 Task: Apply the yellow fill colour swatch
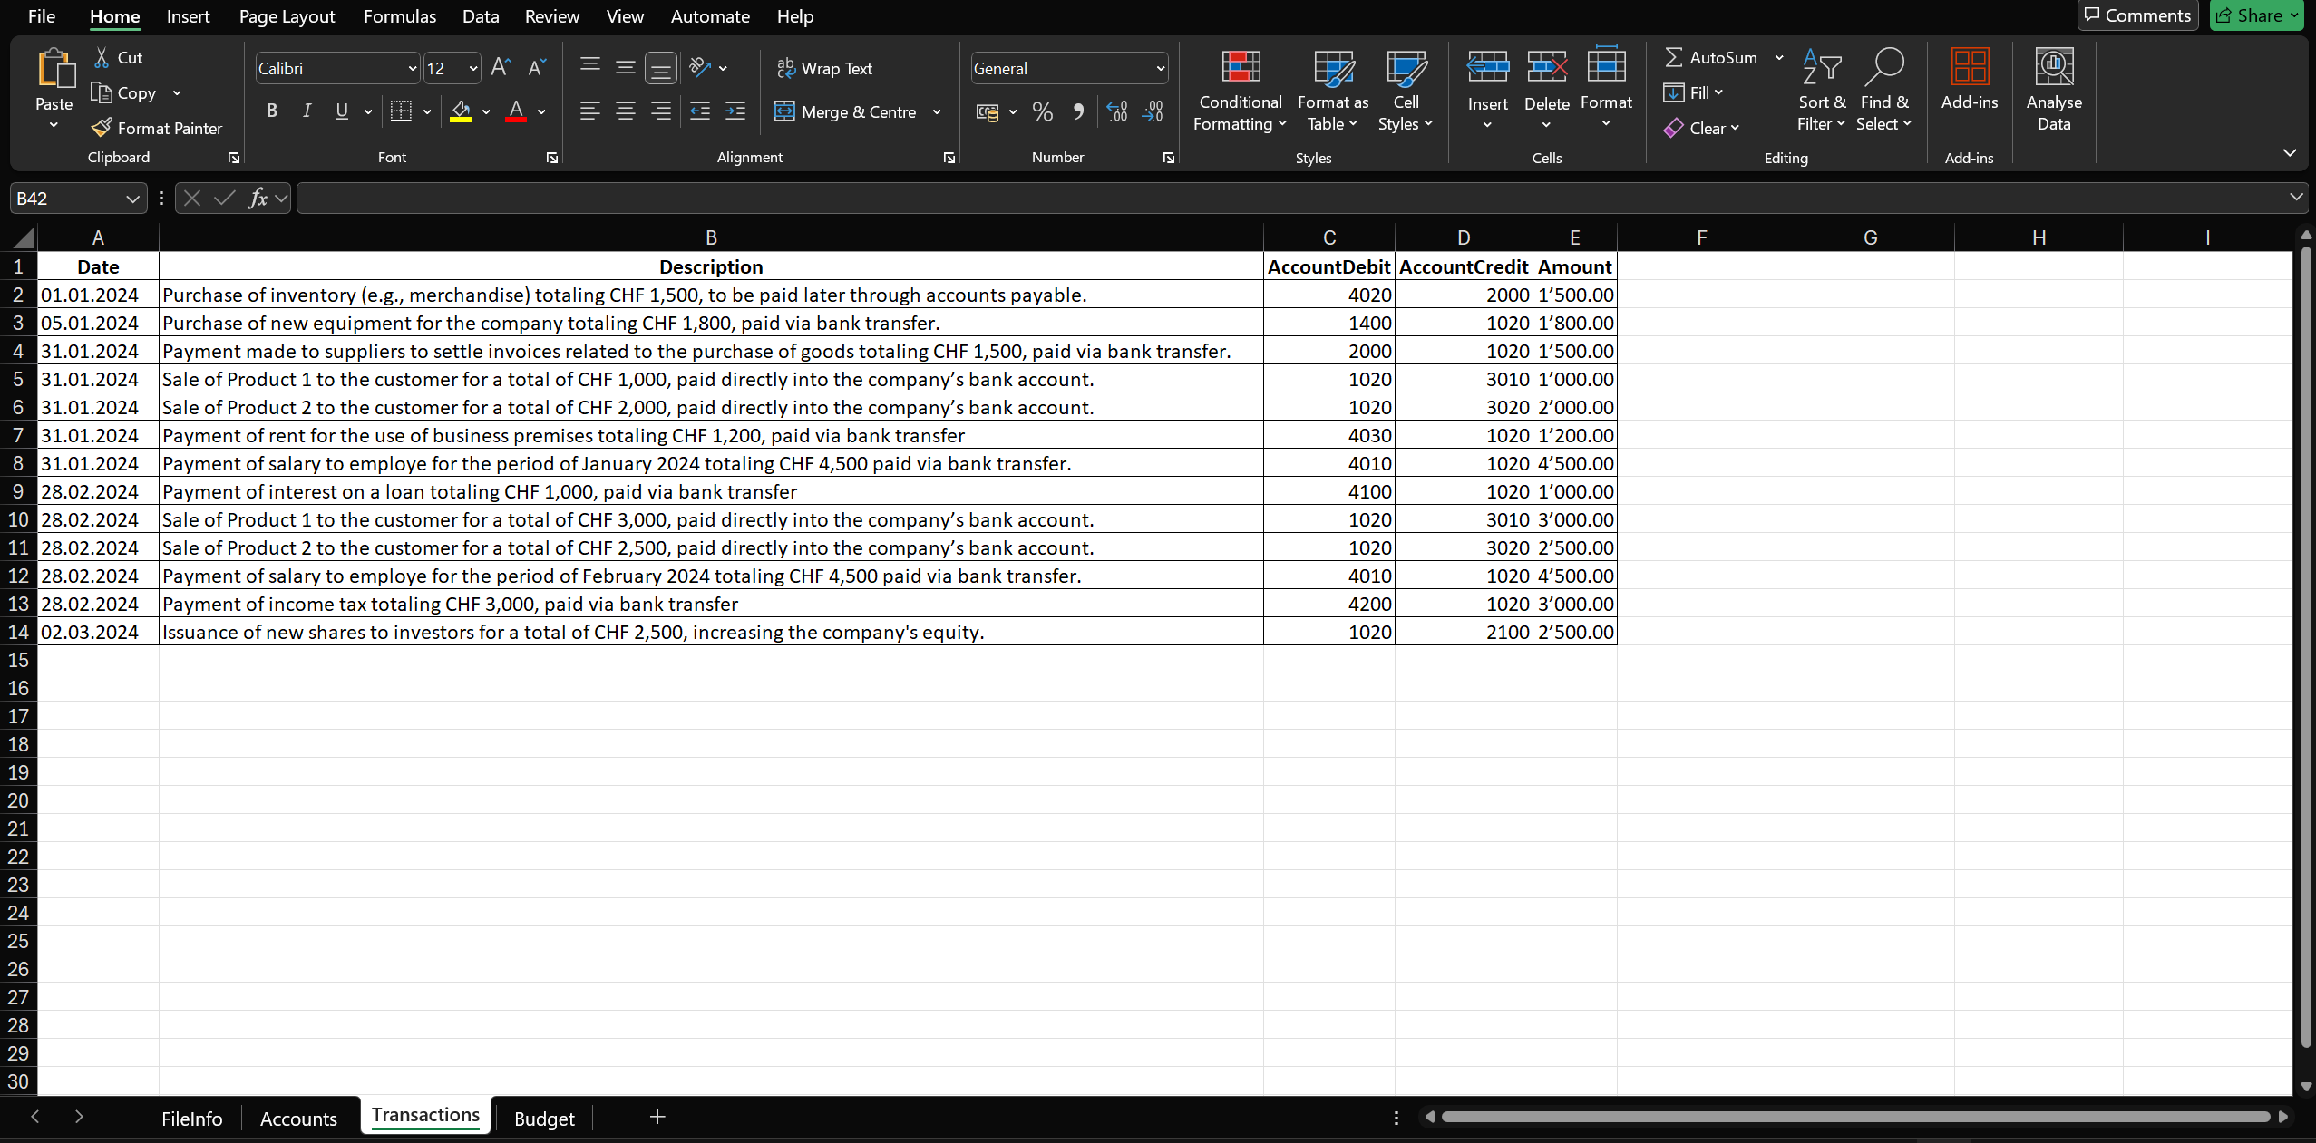click(461, 112)
